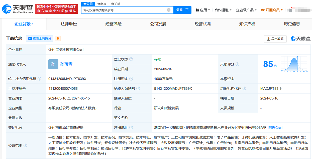Click the help icon next to 登记状态
312x159 pixels.
(131, 59)
